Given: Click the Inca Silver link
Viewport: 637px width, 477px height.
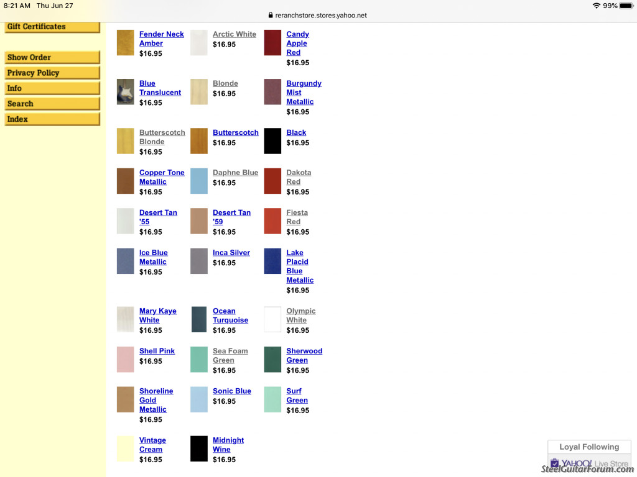Looking at the screenshot, I should (231, 253).
